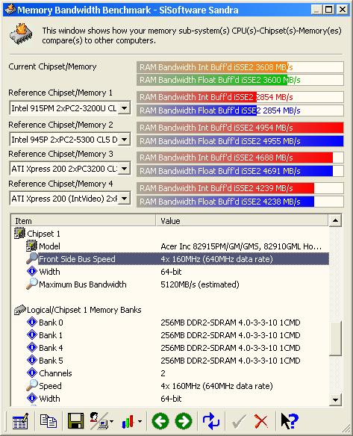This screenshot has width=353, height=436.
Task: Minimize the Memory Bandwidth Benchmark window
Action: tap(316, 10)
